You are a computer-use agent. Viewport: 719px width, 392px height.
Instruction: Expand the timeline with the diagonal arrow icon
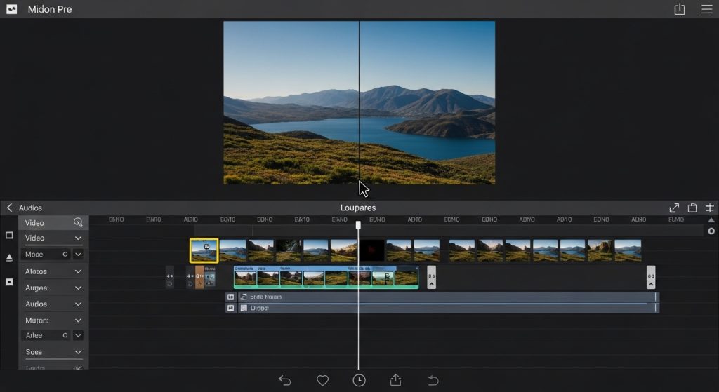pos(673,208)
